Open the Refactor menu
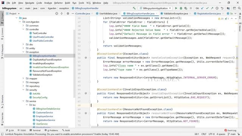The height and width of the screenshot is (136, 242). [x=58, y=3]
